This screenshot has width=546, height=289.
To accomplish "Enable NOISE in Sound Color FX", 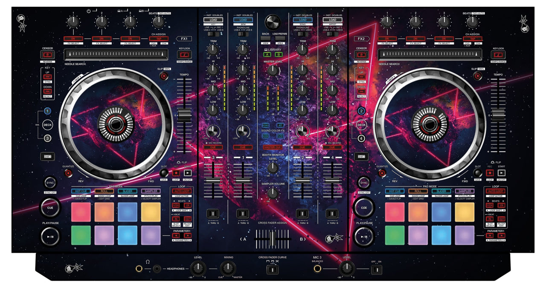I will point(266,136).
